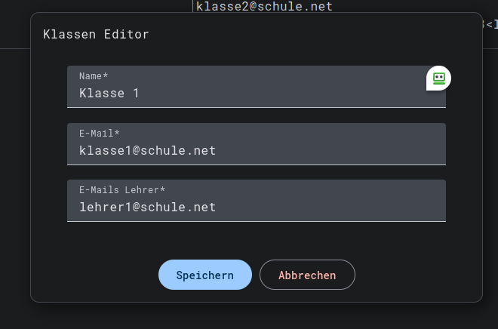498x329 pixels.
Task: Click the green password manager icon
Action: 438,78
